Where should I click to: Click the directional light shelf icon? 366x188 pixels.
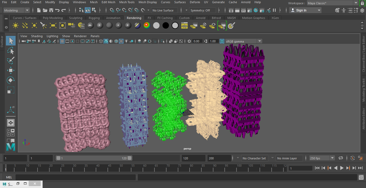pyautogui.click(x=25, y=25)
